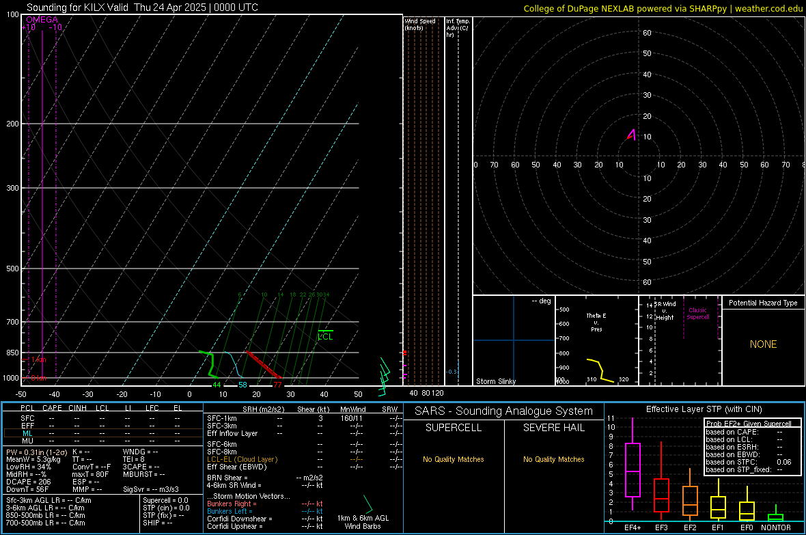Open the weather.cod.edu NEXLAB credit text
Screen dimensions: 806x535
(x=663, y=8)
